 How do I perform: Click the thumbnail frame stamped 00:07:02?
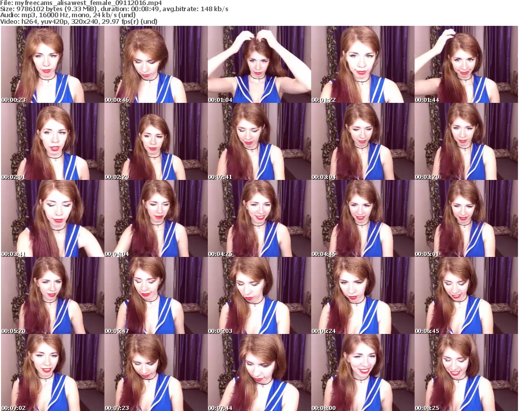tap(53, 372)
